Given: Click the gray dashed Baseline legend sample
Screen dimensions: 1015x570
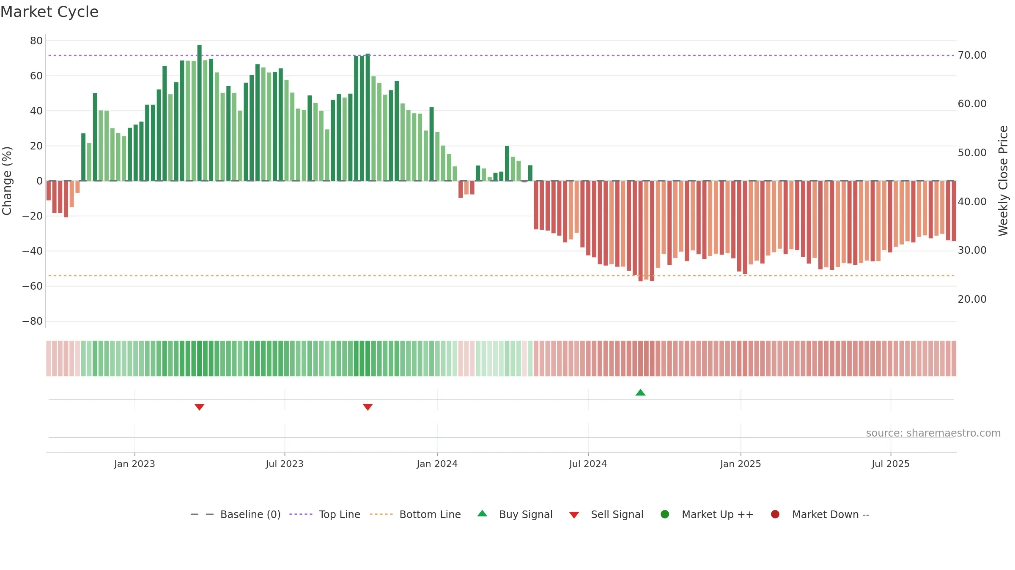Looking at the screenshot, I should [x=202, y=514].
